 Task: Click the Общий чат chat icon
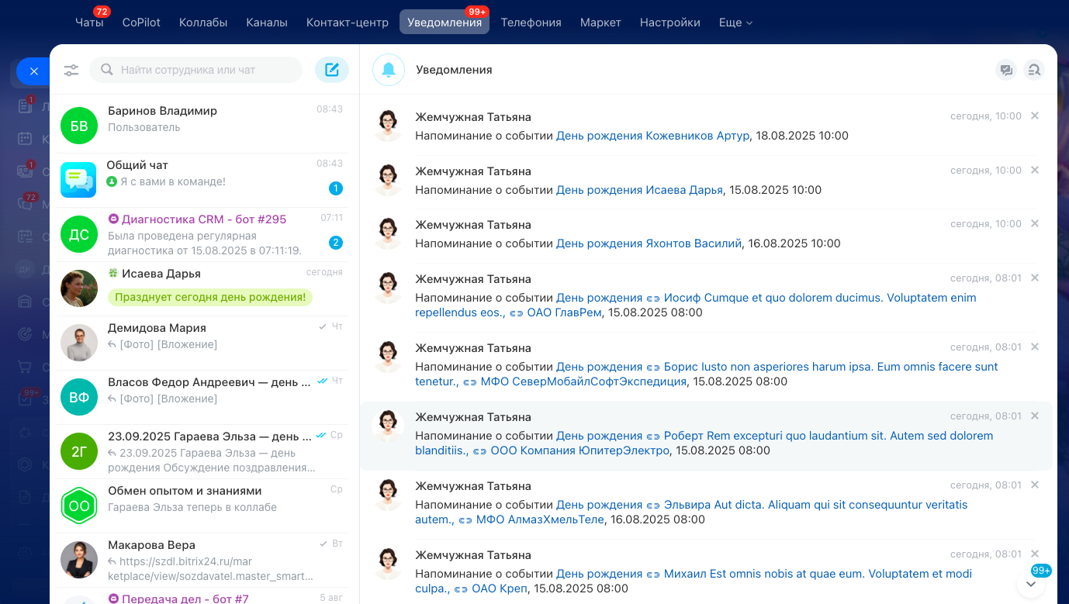coord(79,180)
